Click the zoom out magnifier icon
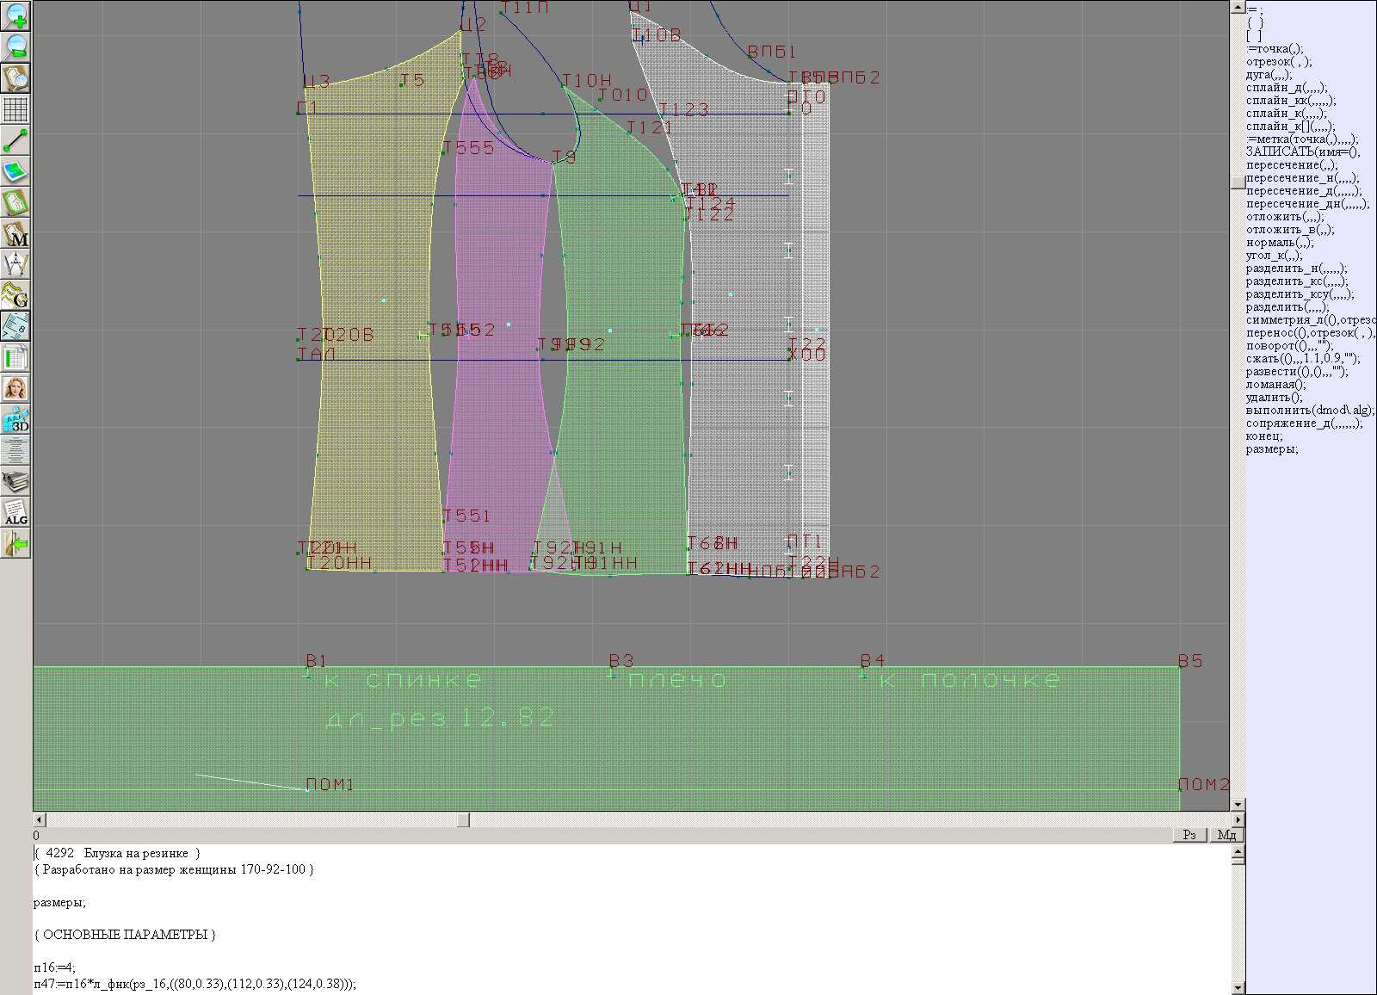1377x995 pixels. point(15,46)
